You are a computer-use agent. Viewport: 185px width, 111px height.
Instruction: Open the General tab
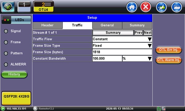(107, 25)
